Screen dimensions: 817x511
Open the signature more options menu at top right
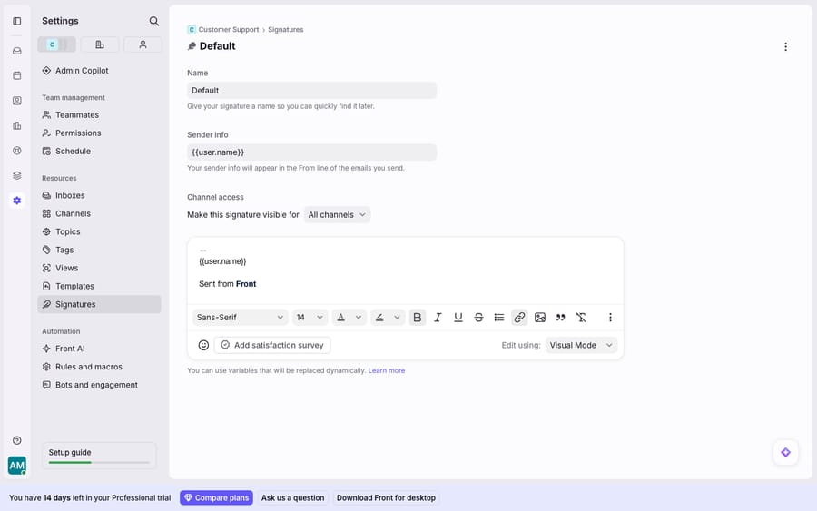tap(785, 47)
